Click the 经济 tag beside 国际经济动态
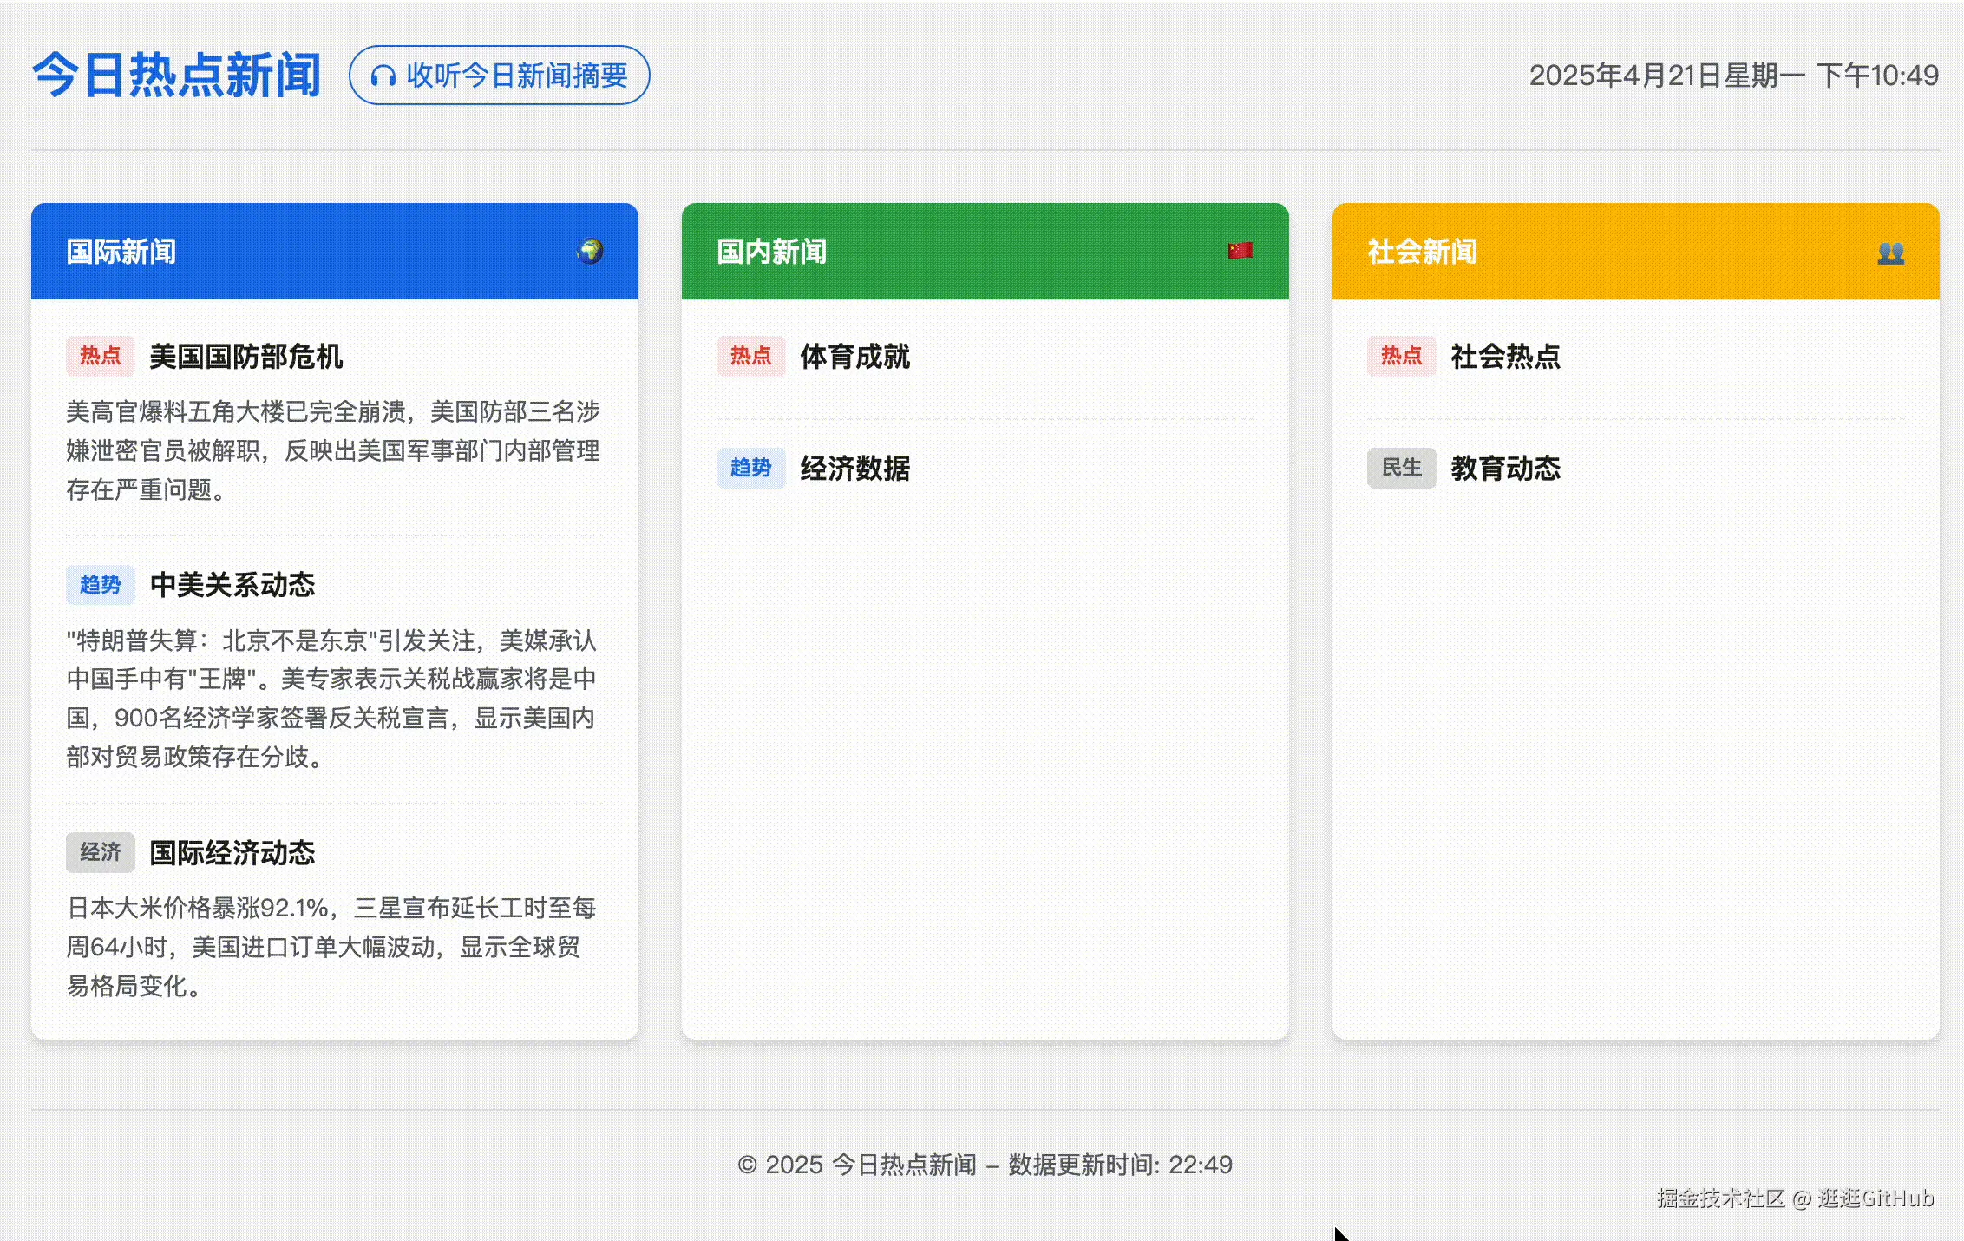 (x=101, y=852)
